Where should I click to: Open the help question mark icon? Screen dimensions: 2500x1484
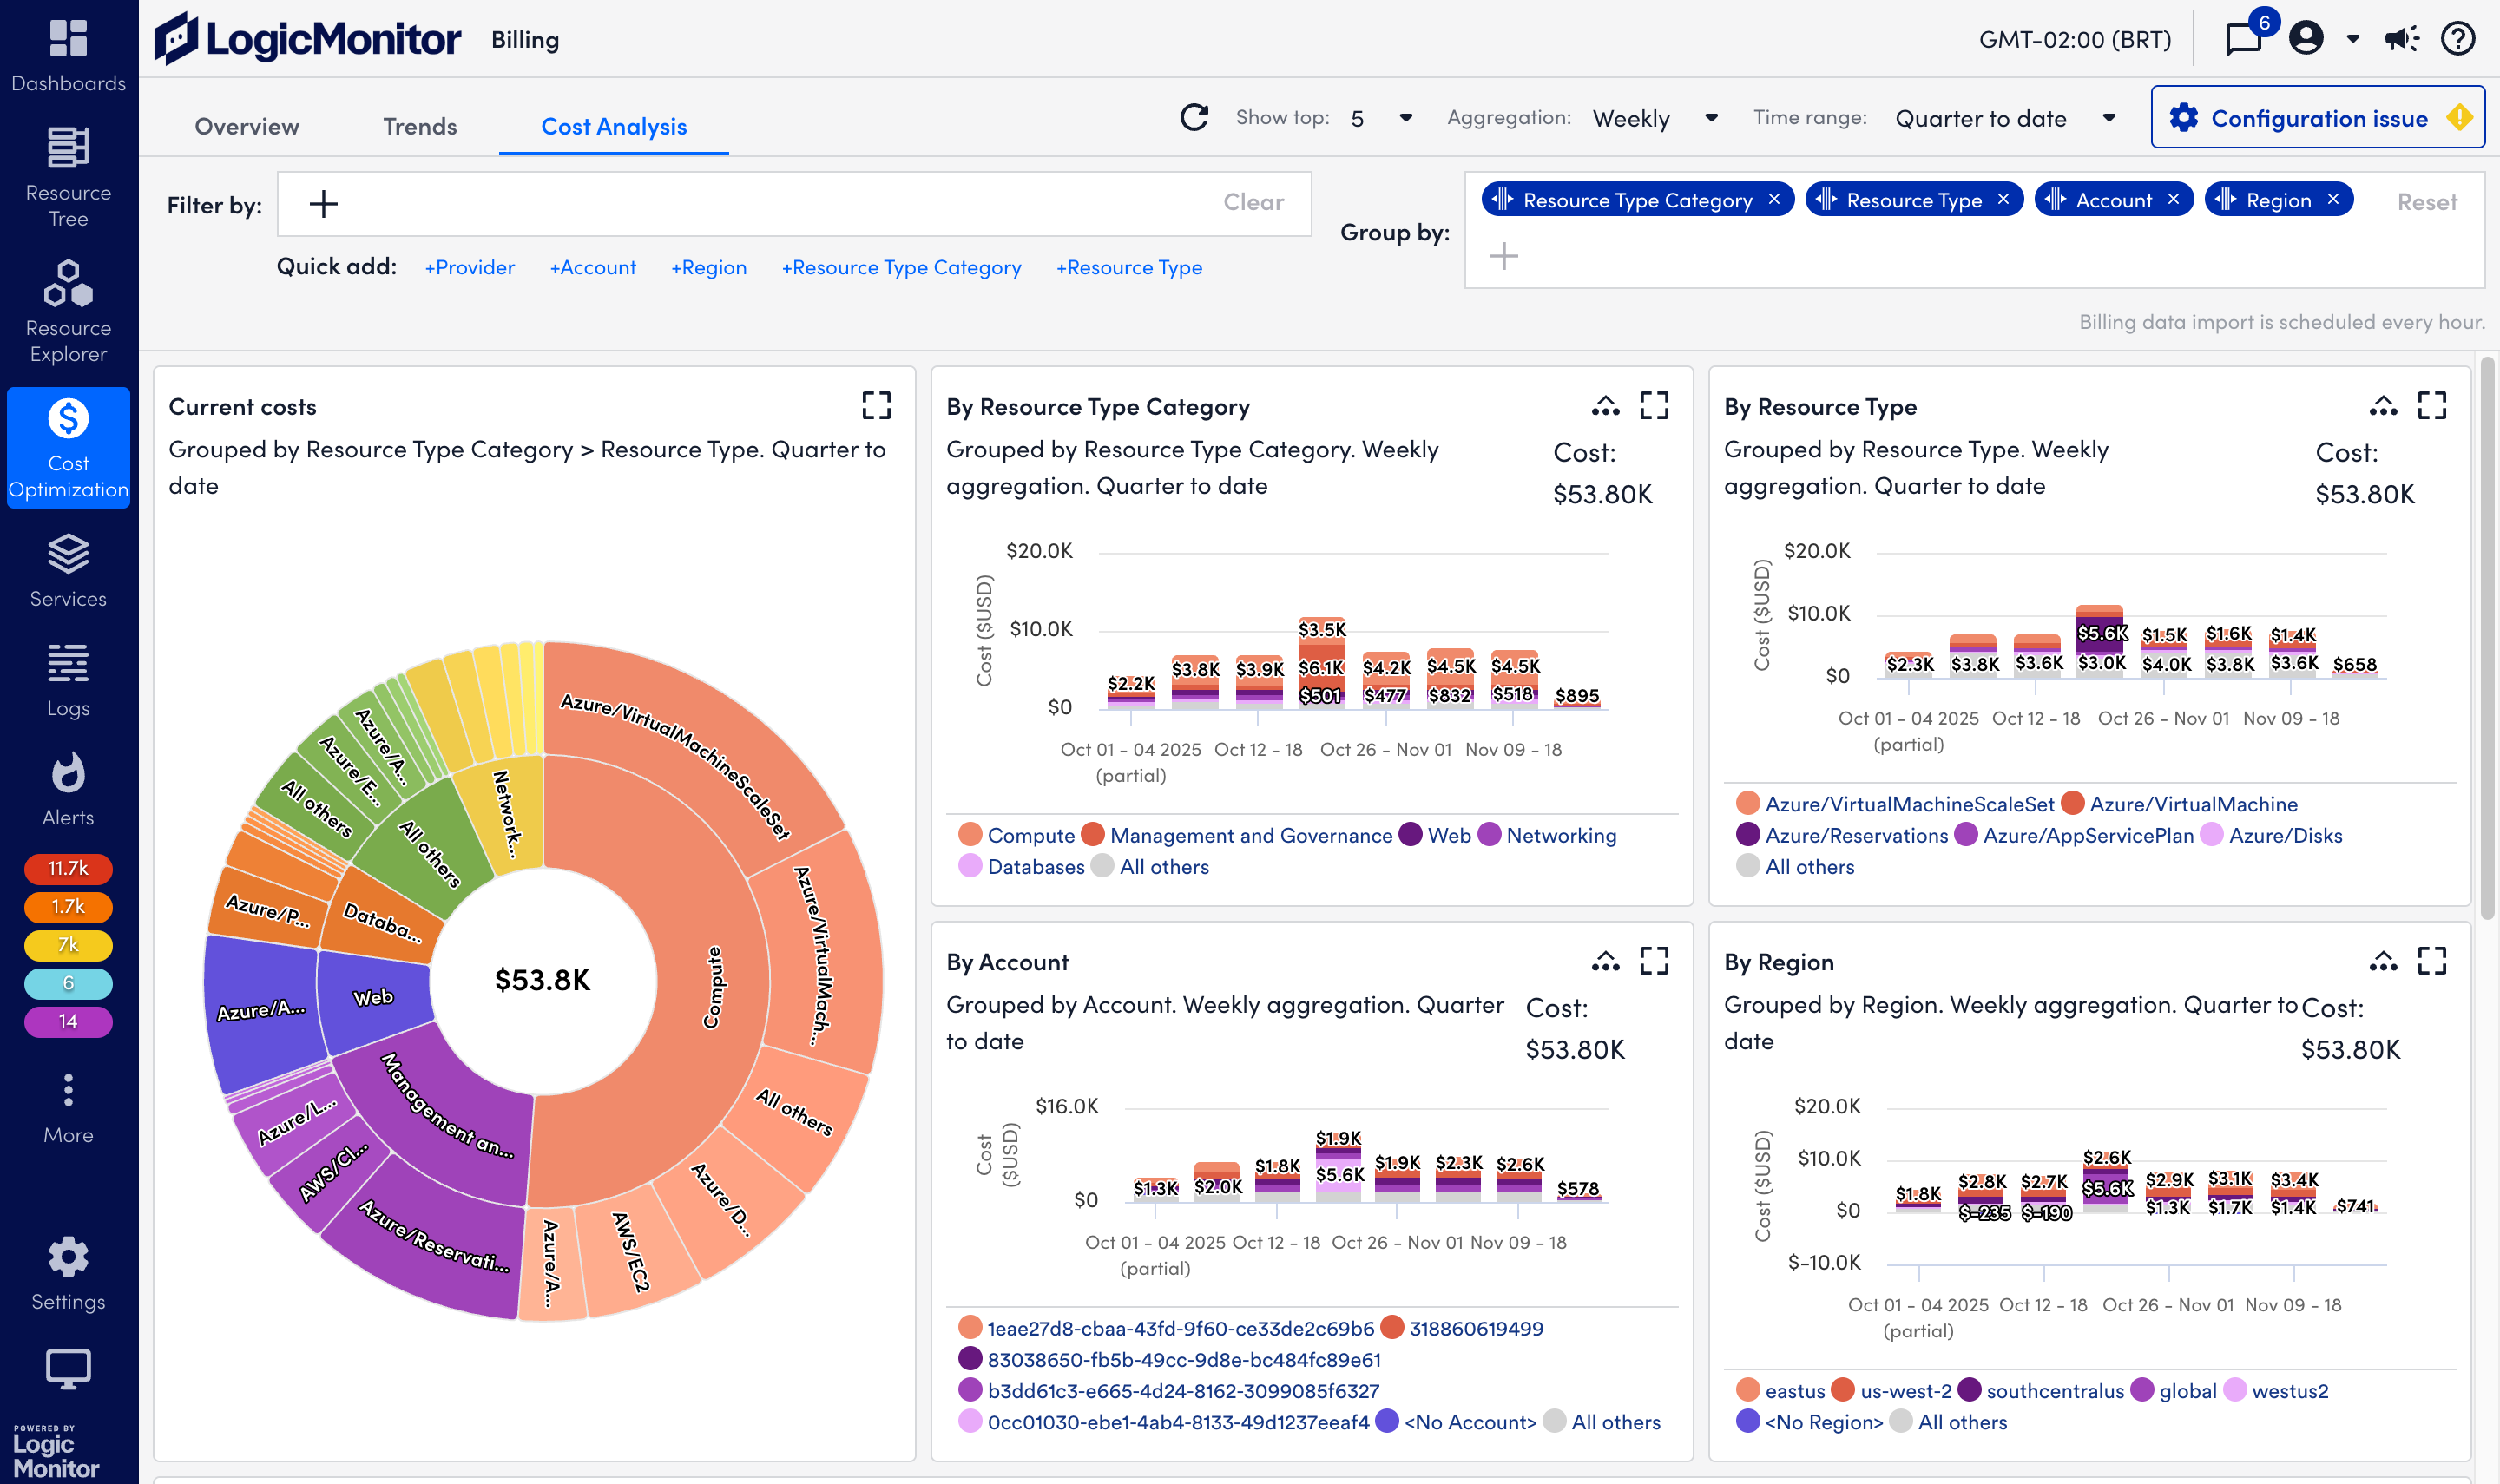[x=2458, y=39]
